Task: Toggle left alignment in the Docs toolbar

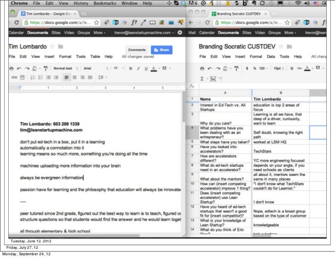Action: (x=67, y=77)
